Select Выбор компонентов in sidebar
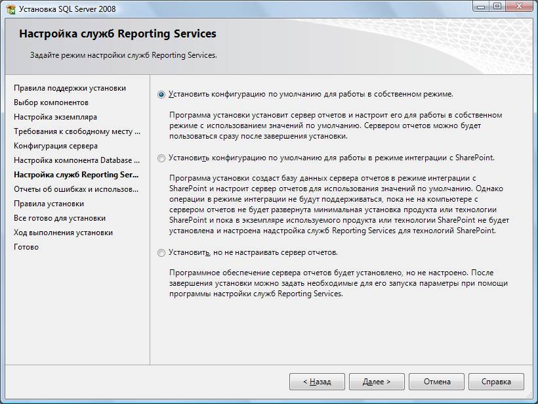538x404 pixels. pos(51,102)
